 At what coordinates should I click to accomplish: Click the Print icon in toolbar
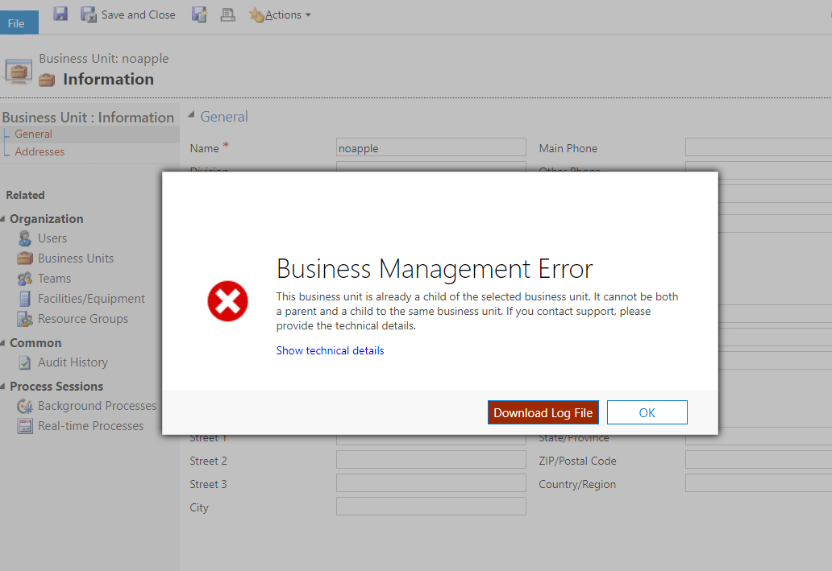click(x=227, y=14)
